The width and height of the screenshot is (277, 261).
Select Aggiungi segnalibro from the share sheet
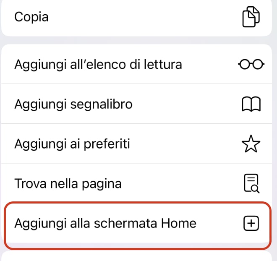(x=126, y=104)
